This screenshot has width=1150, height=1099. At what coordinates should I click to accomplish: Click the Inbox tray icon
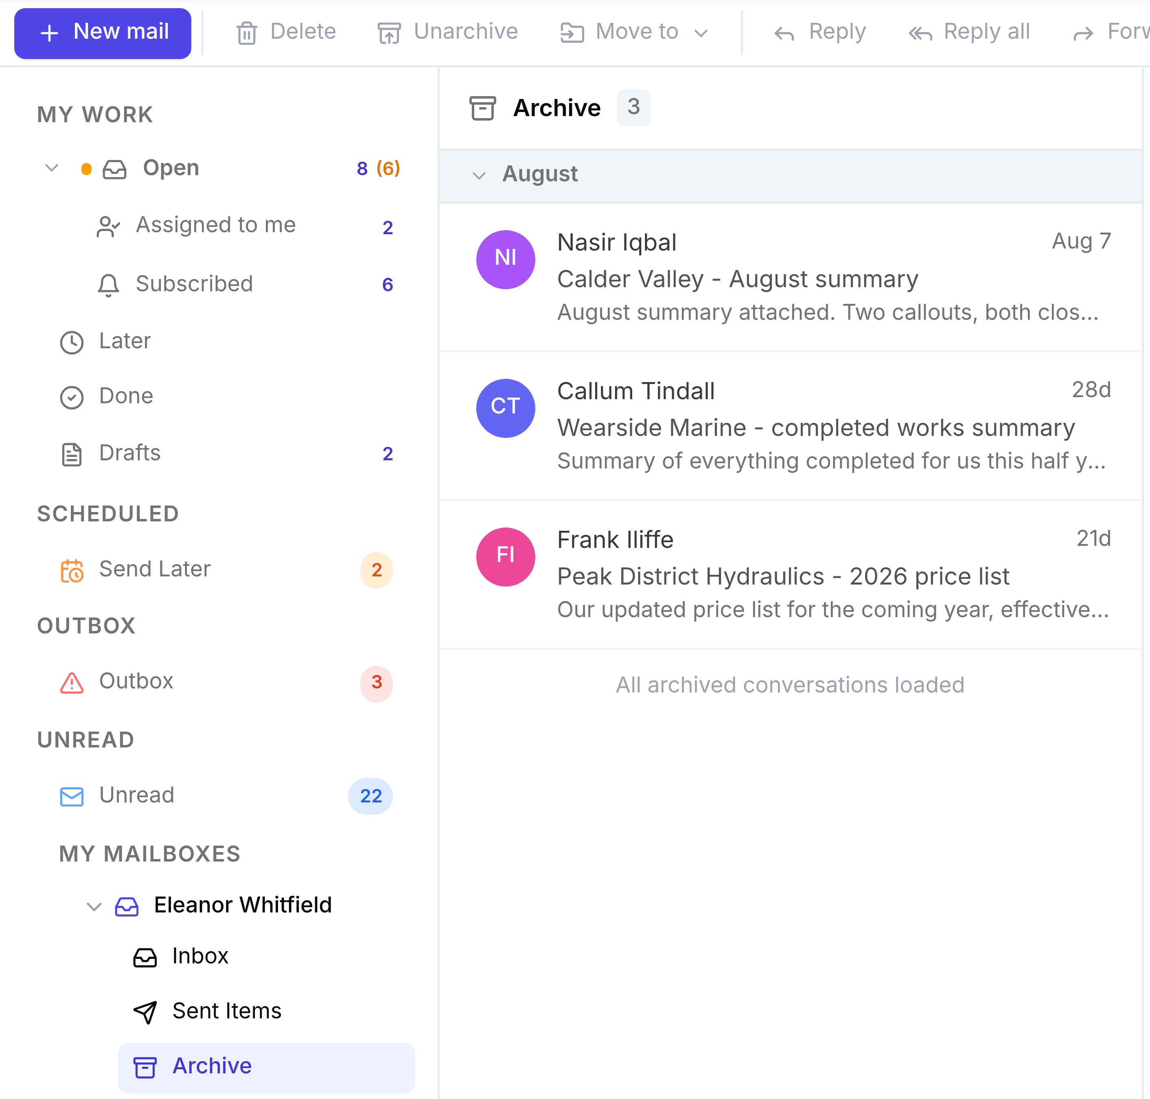145,957
